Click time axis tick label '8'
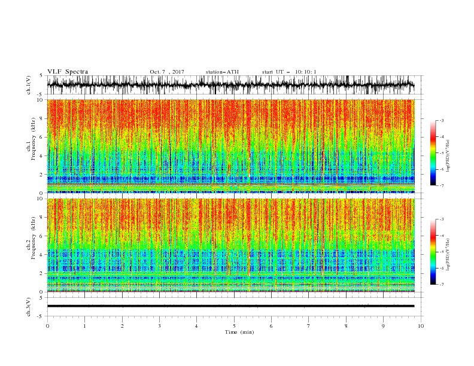The width and height of the screenshot is (474, 366). (x=346, y=326)
